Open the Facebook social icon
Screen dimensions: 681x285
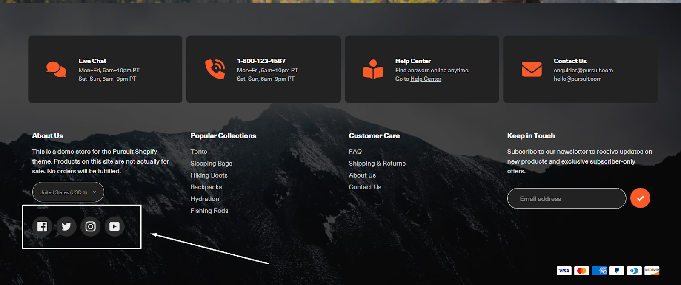(42, 226)
